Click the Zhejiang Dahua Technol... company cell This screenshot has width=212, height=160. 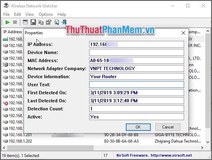pos(178,141)
